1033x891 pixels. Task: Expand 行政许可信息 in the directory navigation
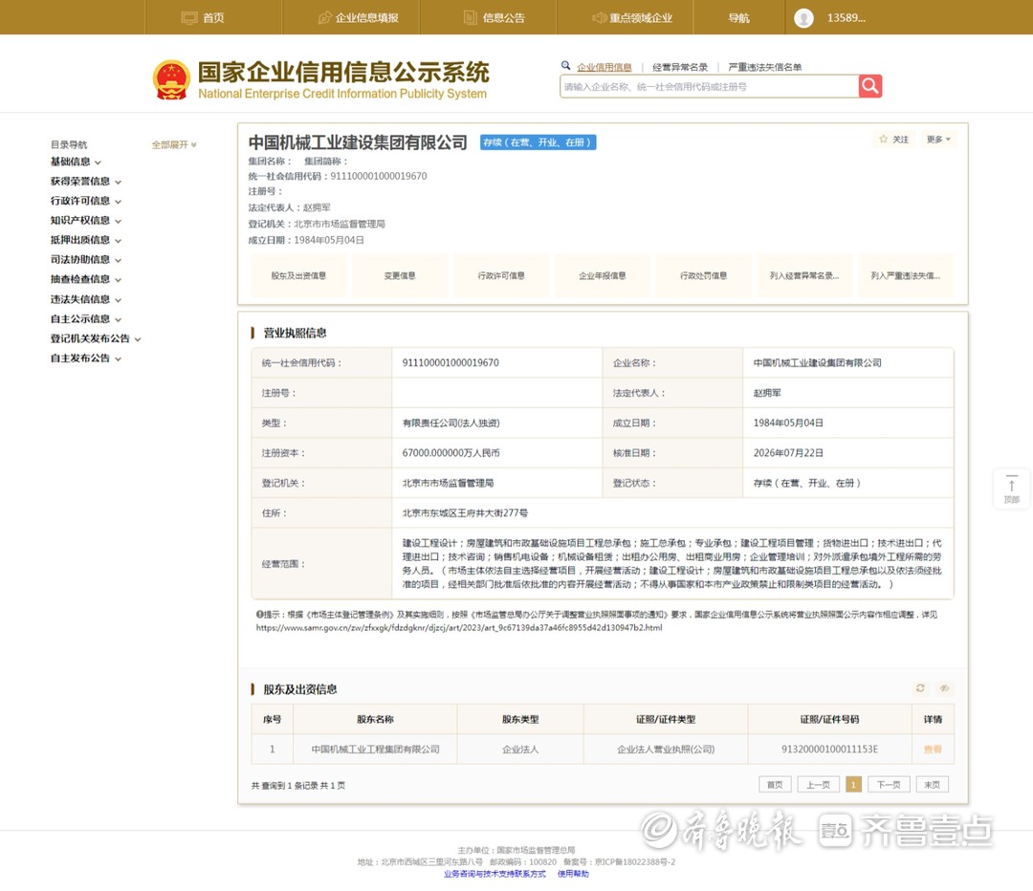(x=86, y=201)
